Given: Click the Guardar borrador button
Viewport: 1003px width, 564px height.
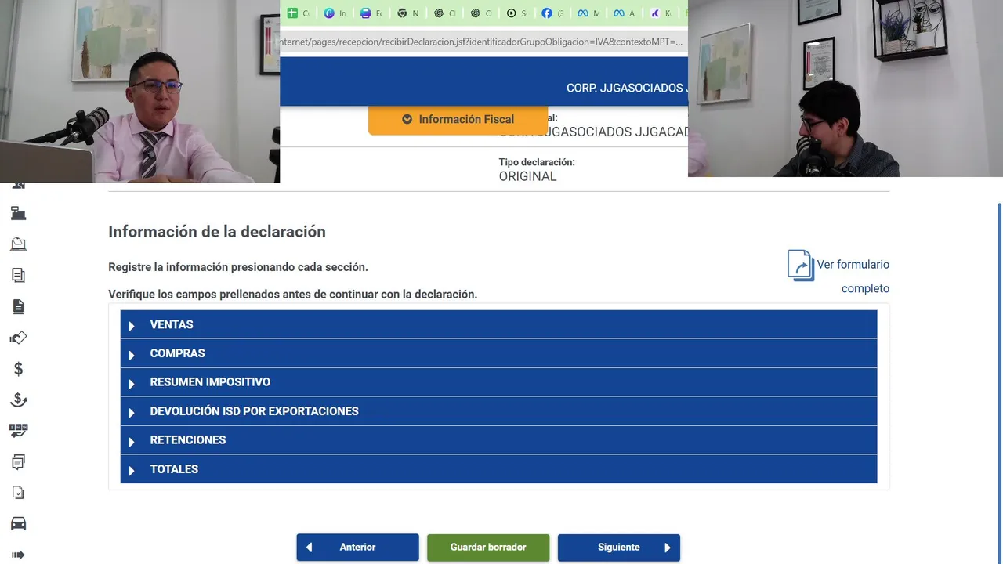Looking at the screenshot, I should click(x=488, y=548).
